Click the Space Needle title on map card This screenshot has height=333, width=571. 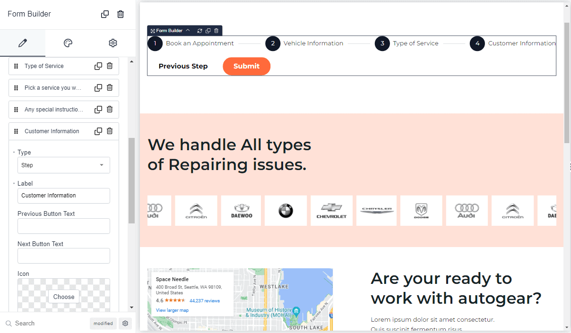pyautogui.click(x=172, y=279)
